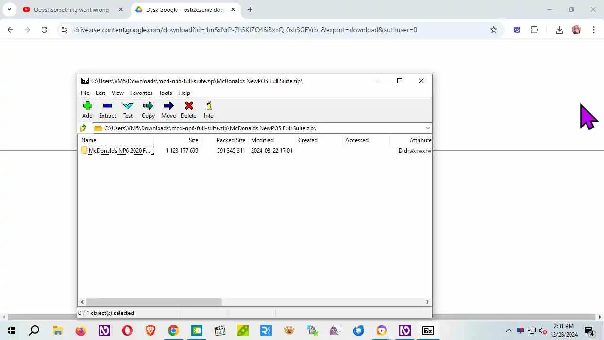Open the Chrome extensions puzzle icon
This screenshot has height=340, width=604.
tap(534, 30)
